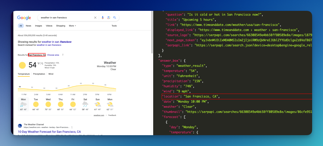
Task: Click the JSON "source_logo" line
Action: [x=239, y=35]
